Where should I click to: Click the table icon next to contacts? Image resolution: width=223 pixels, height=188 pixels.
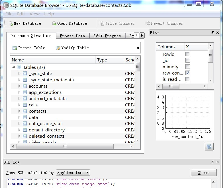tap(25, 111)
